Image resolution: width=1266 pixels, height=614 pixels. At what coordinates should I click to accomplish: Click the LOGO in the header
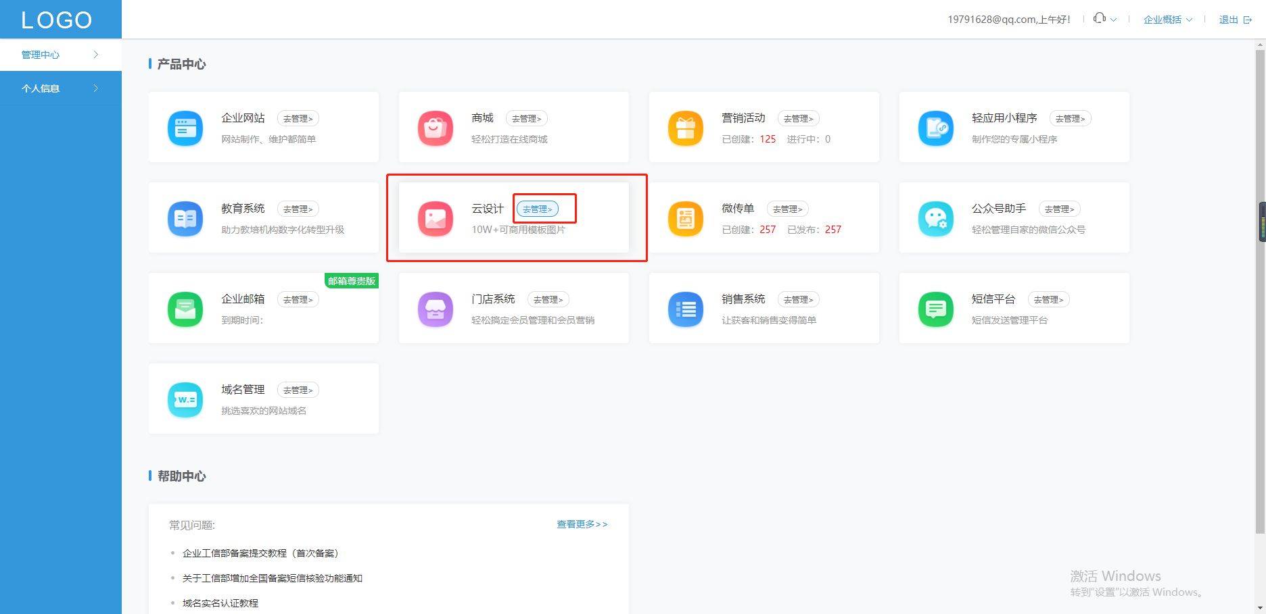click(x=57, y=20)
